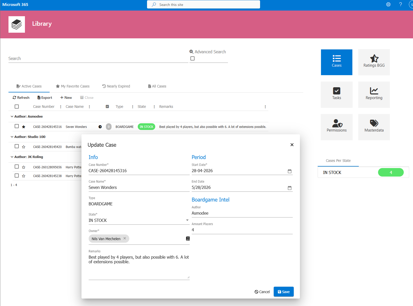Open End Date calendar picker
413x306 pixels.
coord(290,188)
